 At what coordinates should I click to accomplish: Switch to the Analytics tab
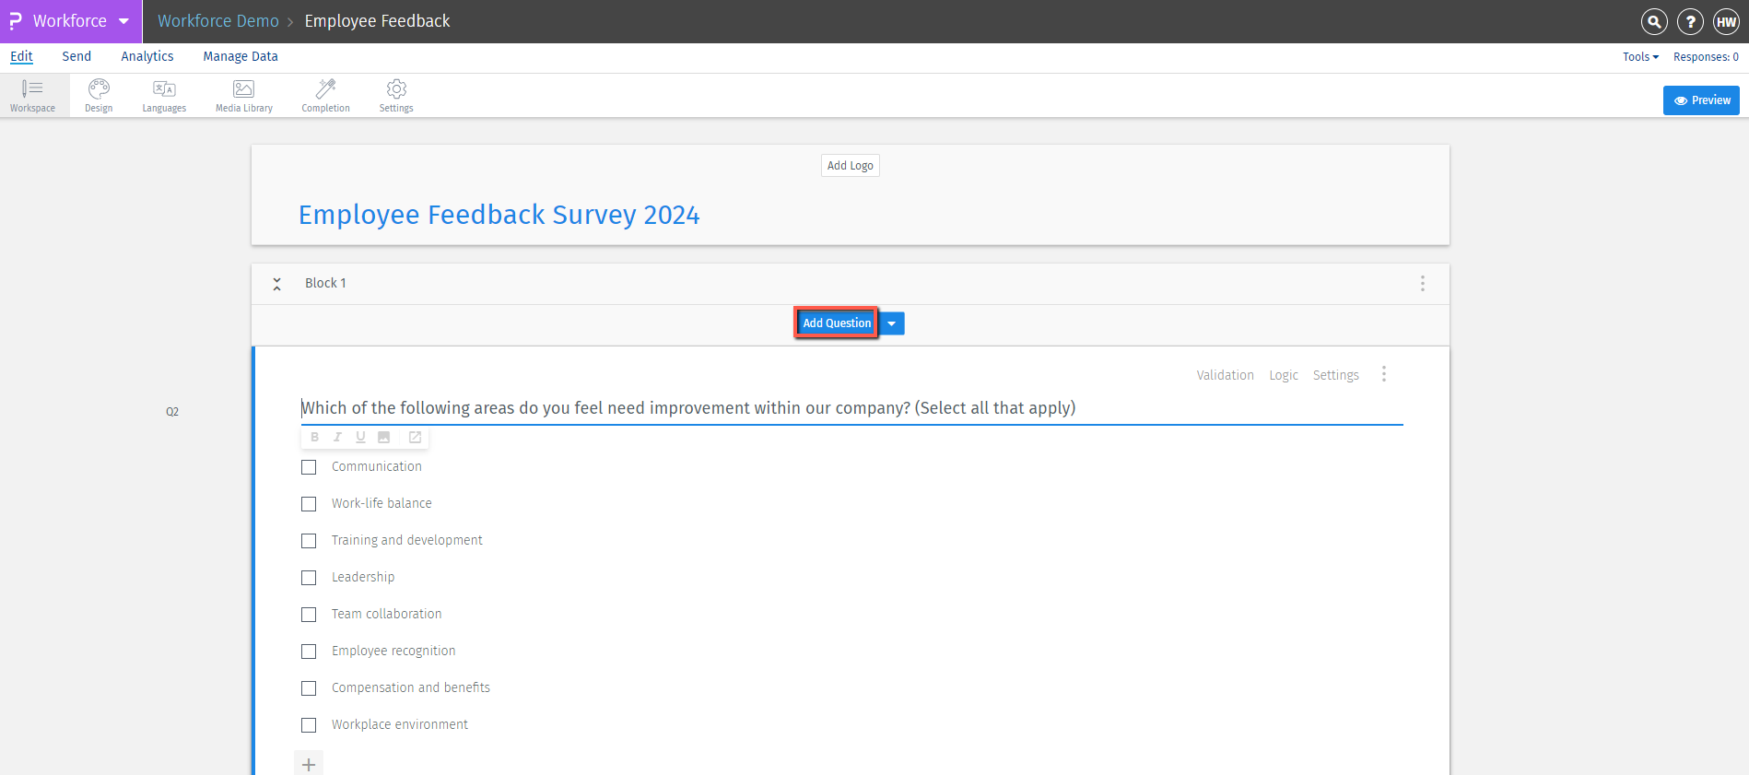(x=147, y=56)
